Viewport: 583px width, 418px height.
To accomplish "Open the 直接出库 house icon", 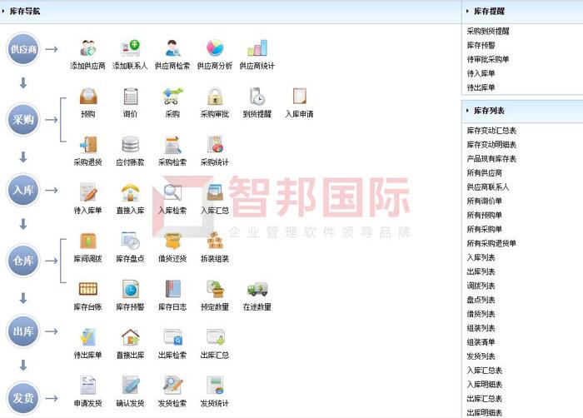I will [131, 337].
